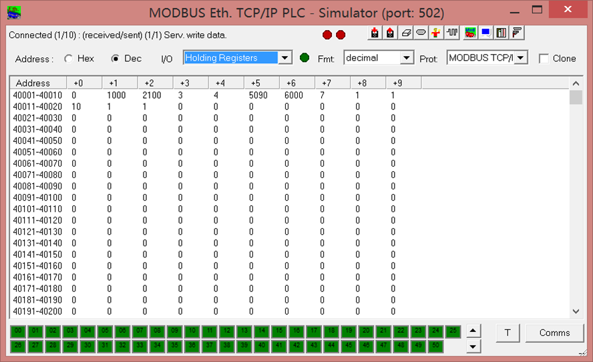The height and width of the screenshot is (362, 593).
Task: Click the station list up arrow button
Action: (x=473, y=331)
